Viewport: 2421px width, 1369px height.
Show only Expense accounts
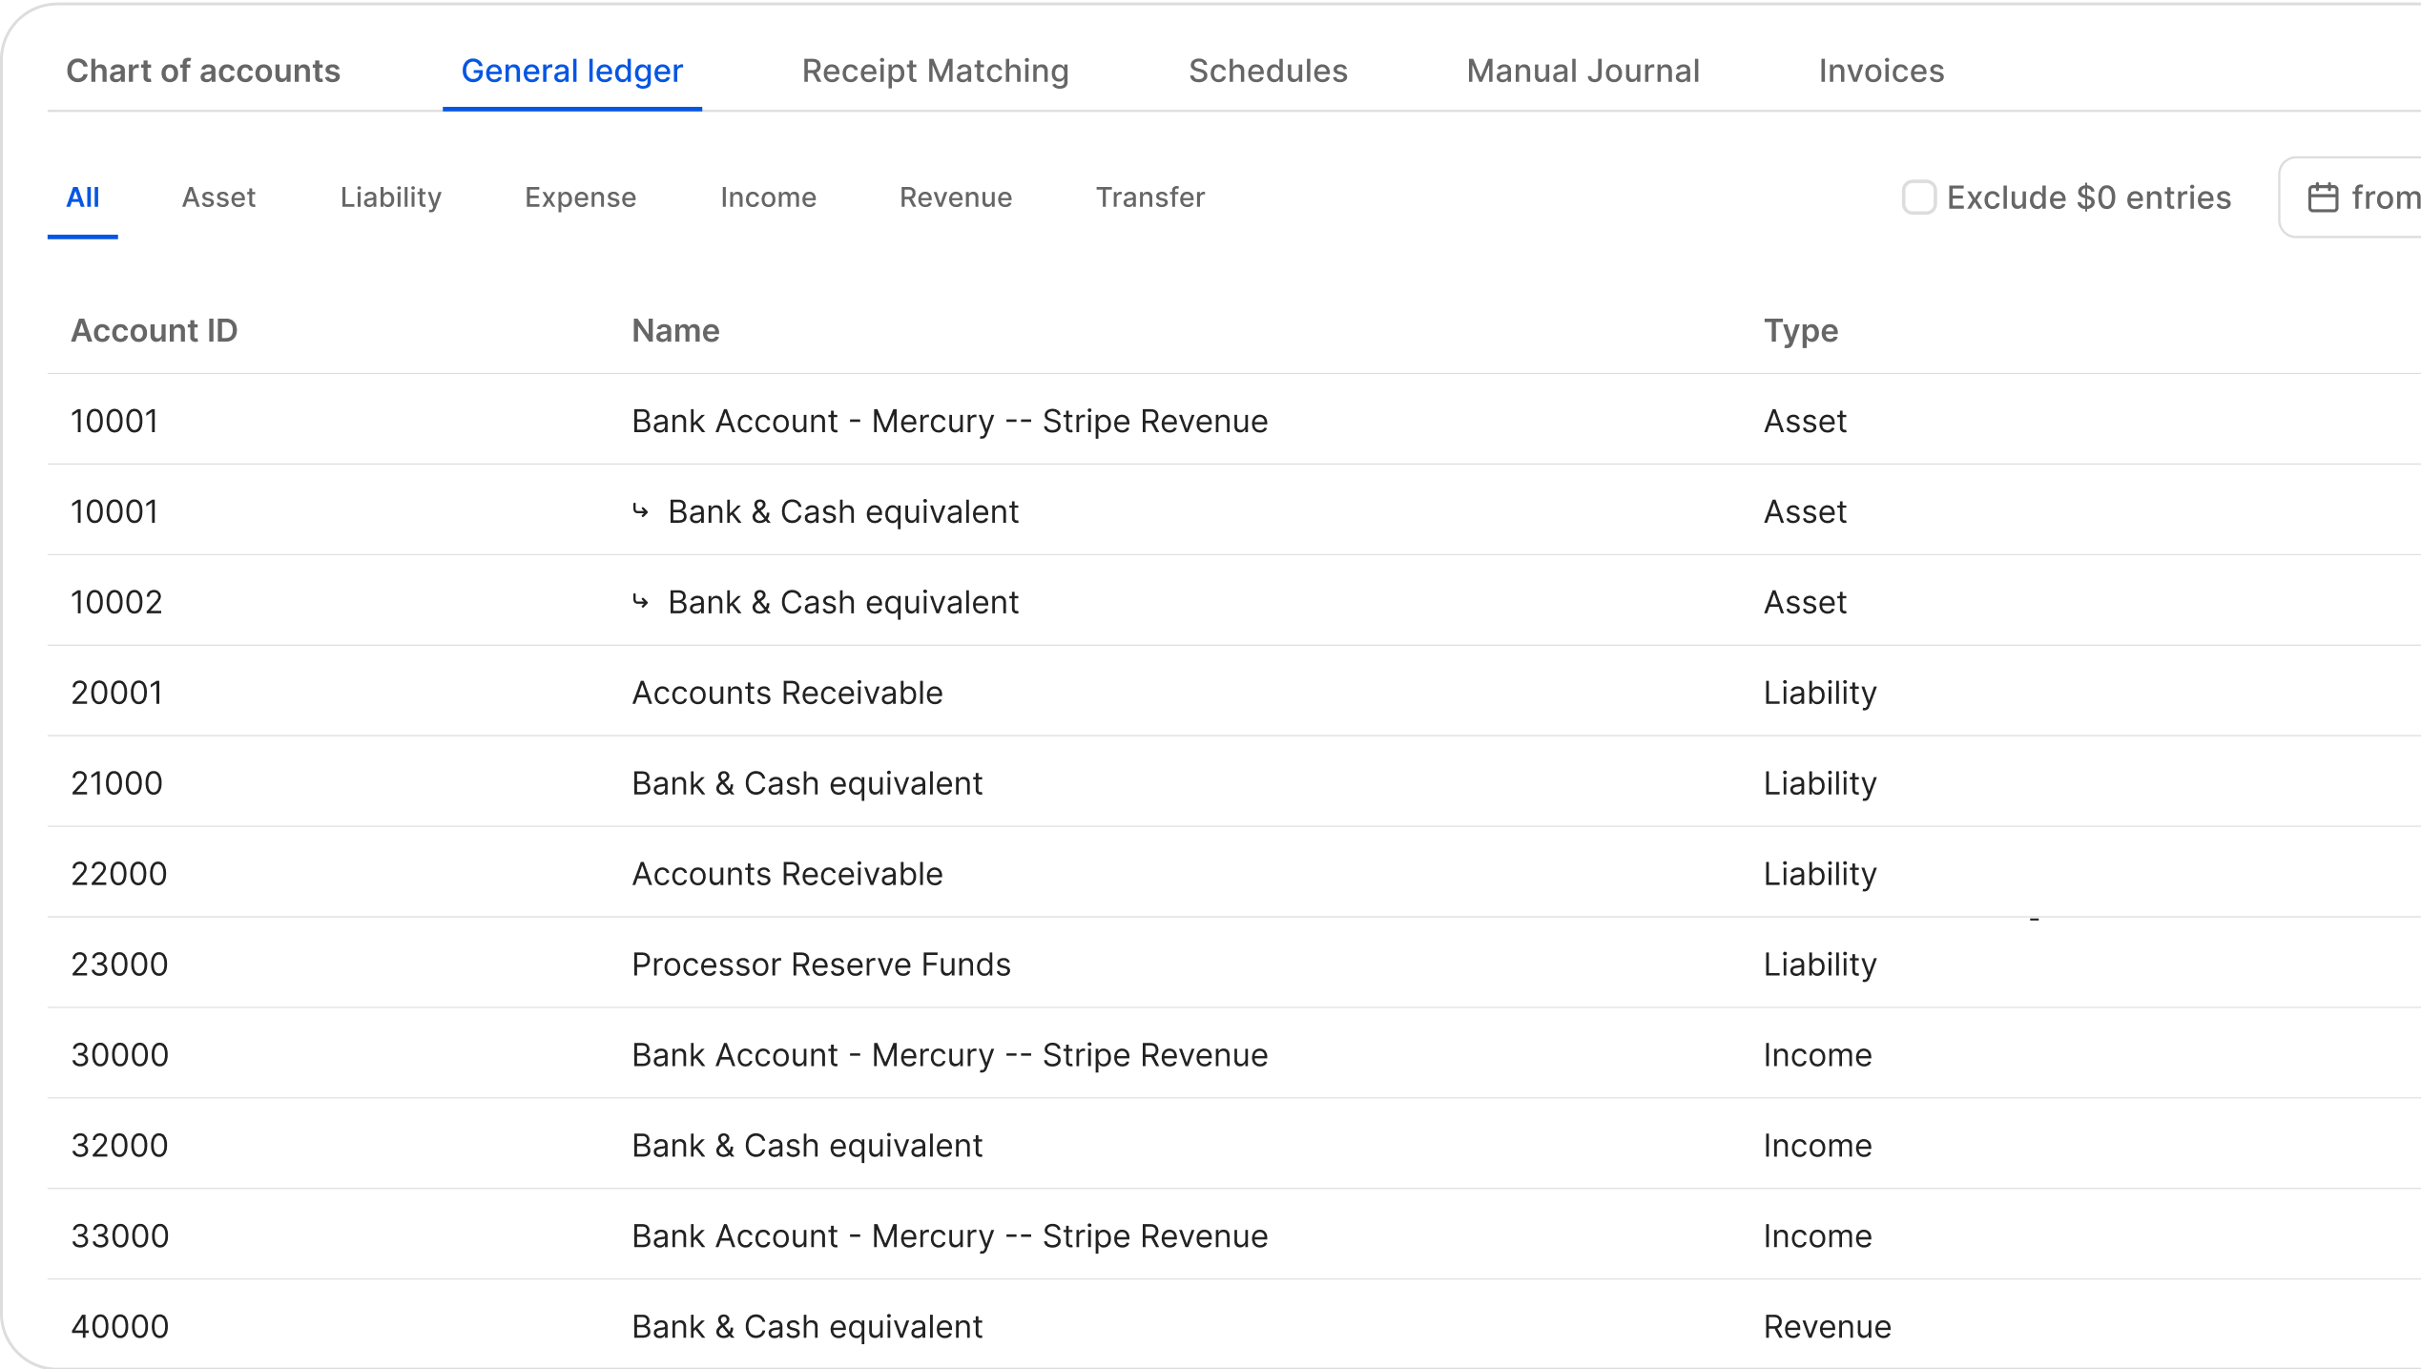580,197
